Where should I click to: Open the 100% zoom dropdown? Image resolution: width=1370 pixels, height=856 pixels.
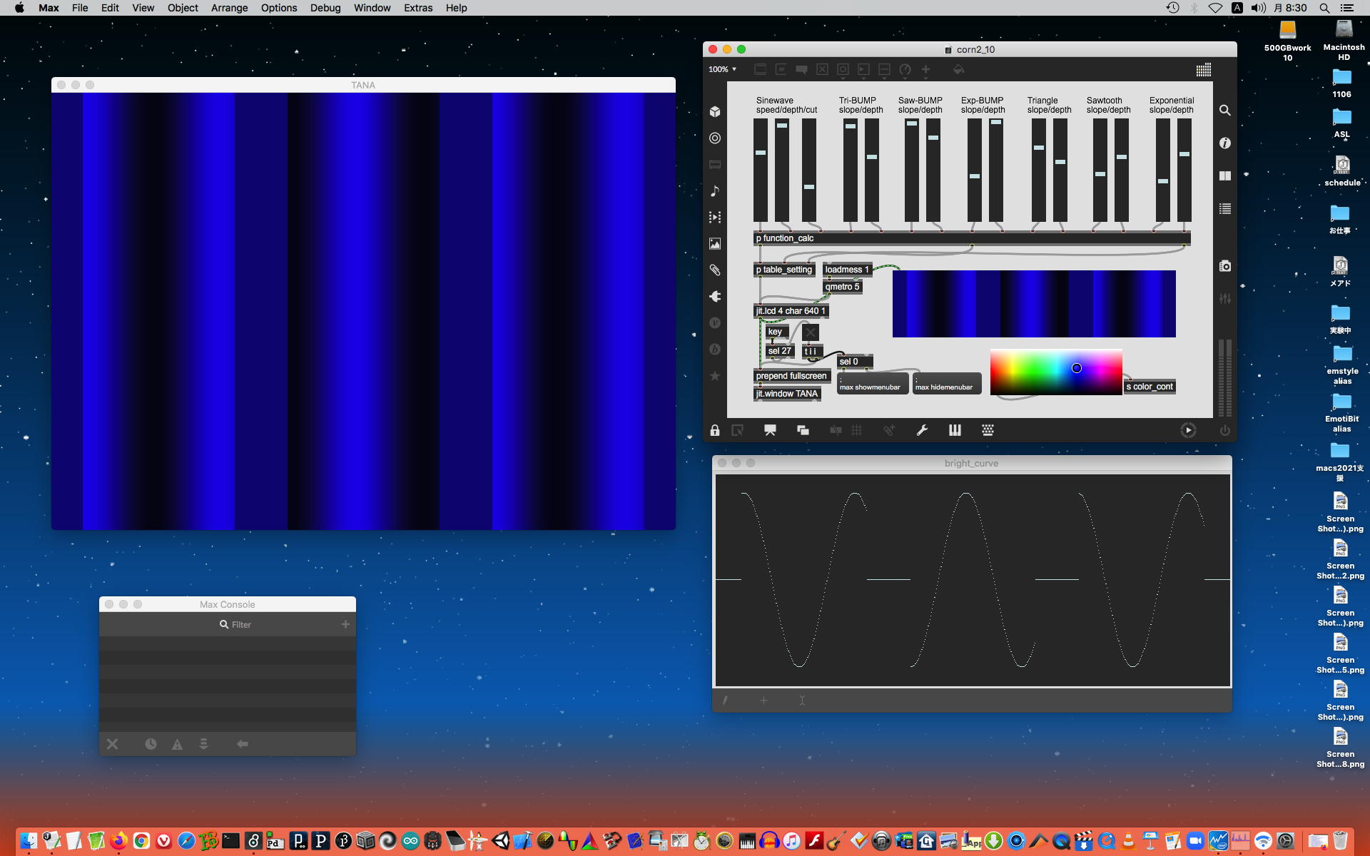click(722, 69)
